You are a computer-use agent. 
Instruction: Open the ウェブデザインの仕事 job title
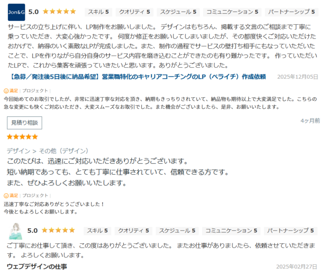(37, 267)
